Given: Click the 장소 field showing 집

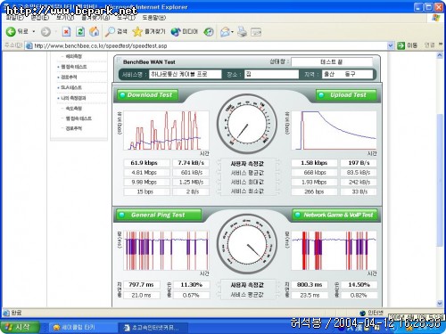Looking at the screenshot, I should point(271,74).
